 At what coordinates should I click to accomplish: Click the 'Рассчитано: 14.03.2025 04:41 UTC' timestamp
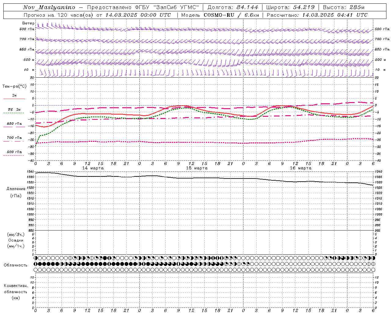317,15
